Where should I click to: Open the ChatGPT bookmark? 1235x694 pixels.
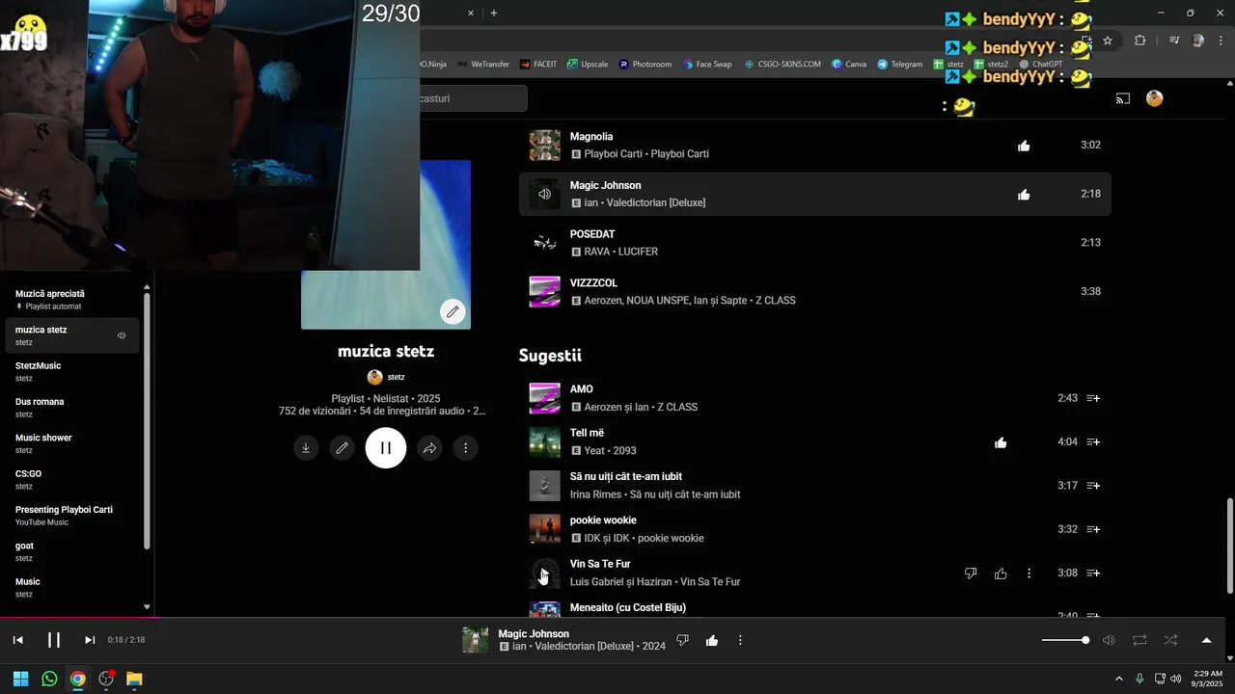point(1040,65)
